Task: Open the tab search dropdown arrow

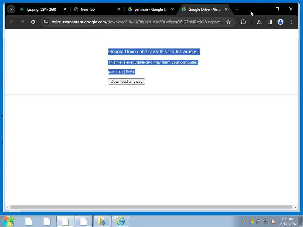Action: point(11,9)
